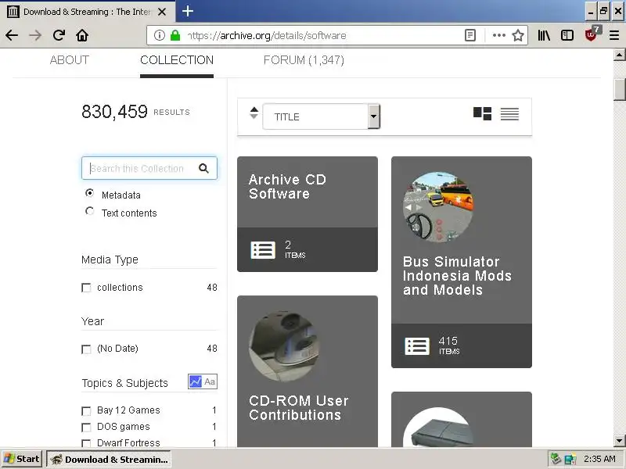
Task: Reload the current page
Action: coord(59,35)
